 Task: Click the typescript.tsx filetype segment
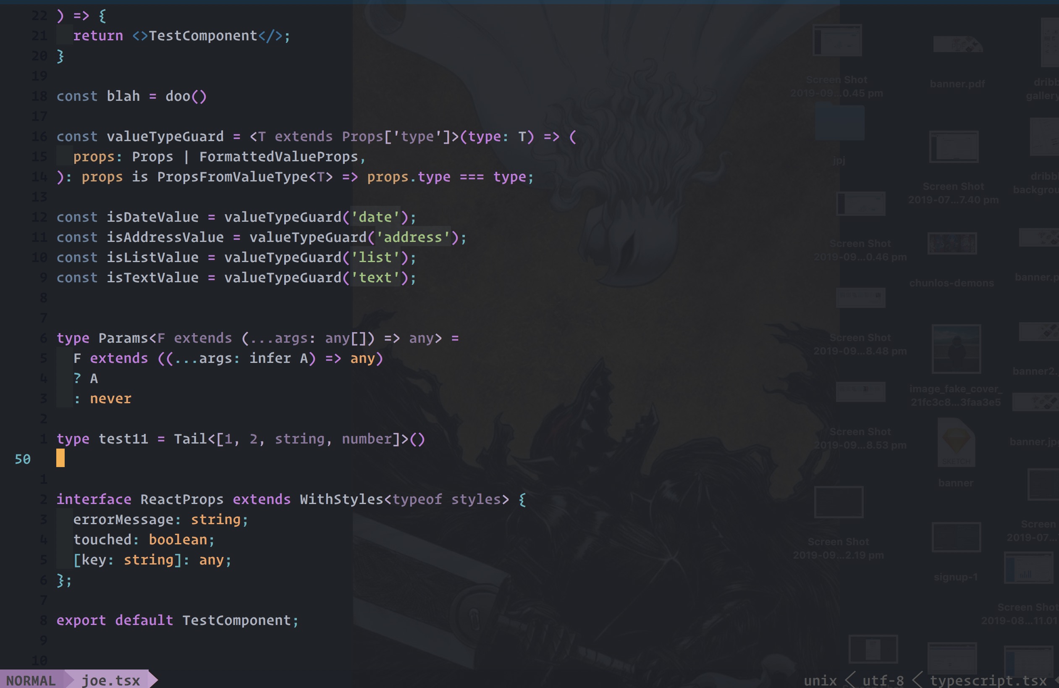pyautogui.click(x=988, y=680)
